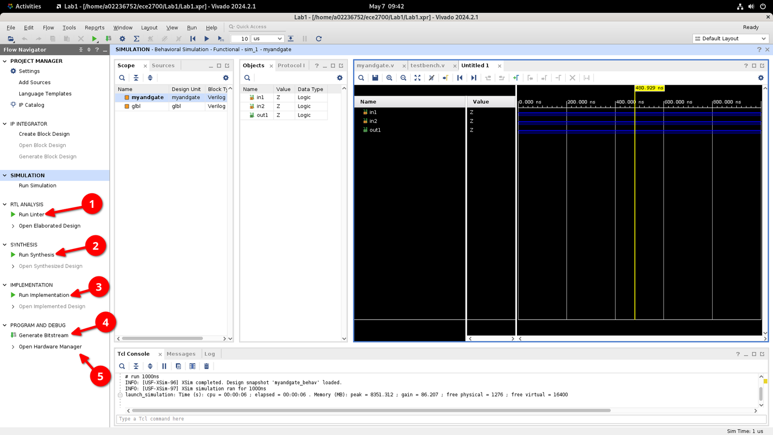Search in the Objects panel
The width and height of the screenshot is (773, 435).
pos(247,78)
